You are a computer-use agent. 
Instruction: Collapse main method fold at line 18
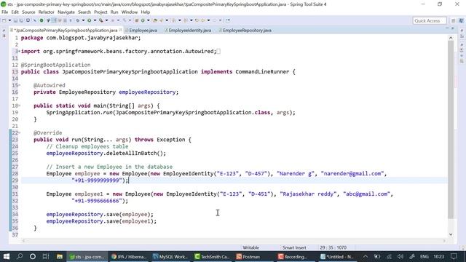click(20, 106)
